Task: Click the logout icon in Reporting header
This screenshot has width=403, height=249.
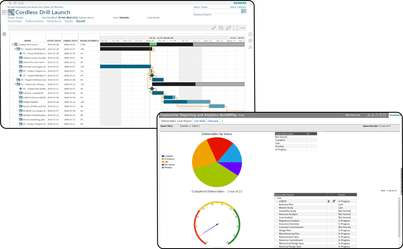Action: tap(385, 115)
